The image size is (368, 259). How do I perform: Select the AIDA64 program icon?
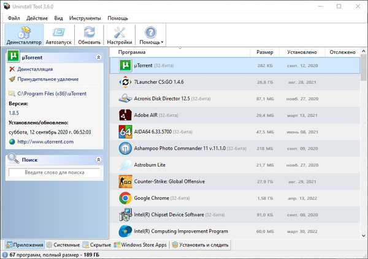point(125,132)
